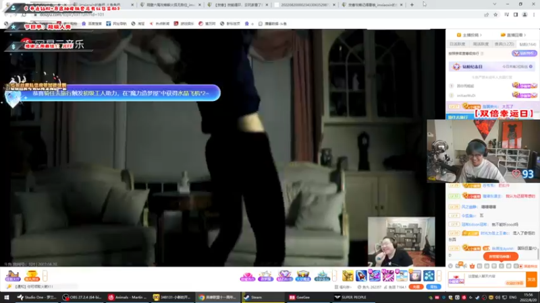Switch to the fifth browser tab
Screen dimensions: 540x303
tap(373, 5)
